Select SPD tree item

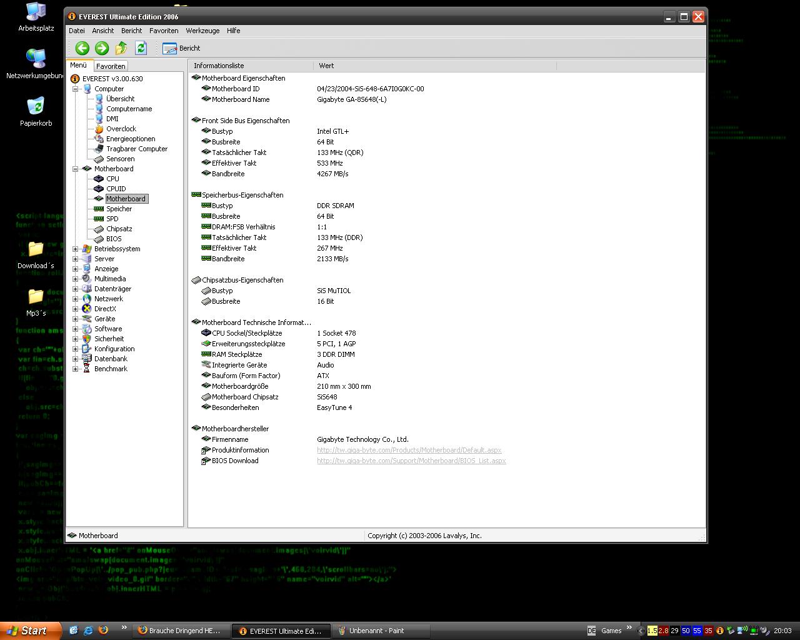coord(112,219)
